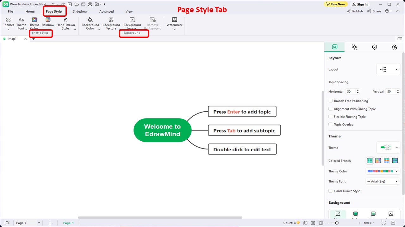Select the first Colored Branch style

point(370,161)
